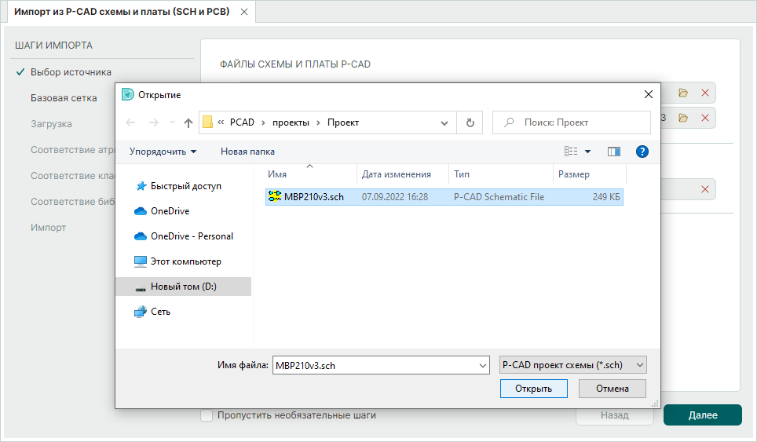Click date 07.09.2022 16:28 cell
The width and height of the screenshot is (757, 442).
click(x=395, y=197)
